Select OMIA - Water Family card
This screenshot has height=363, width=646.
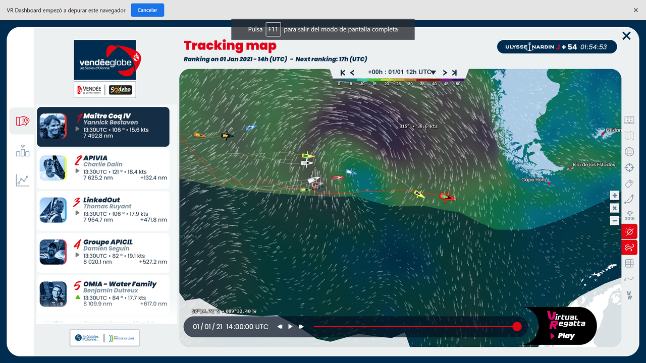(103, 295)
